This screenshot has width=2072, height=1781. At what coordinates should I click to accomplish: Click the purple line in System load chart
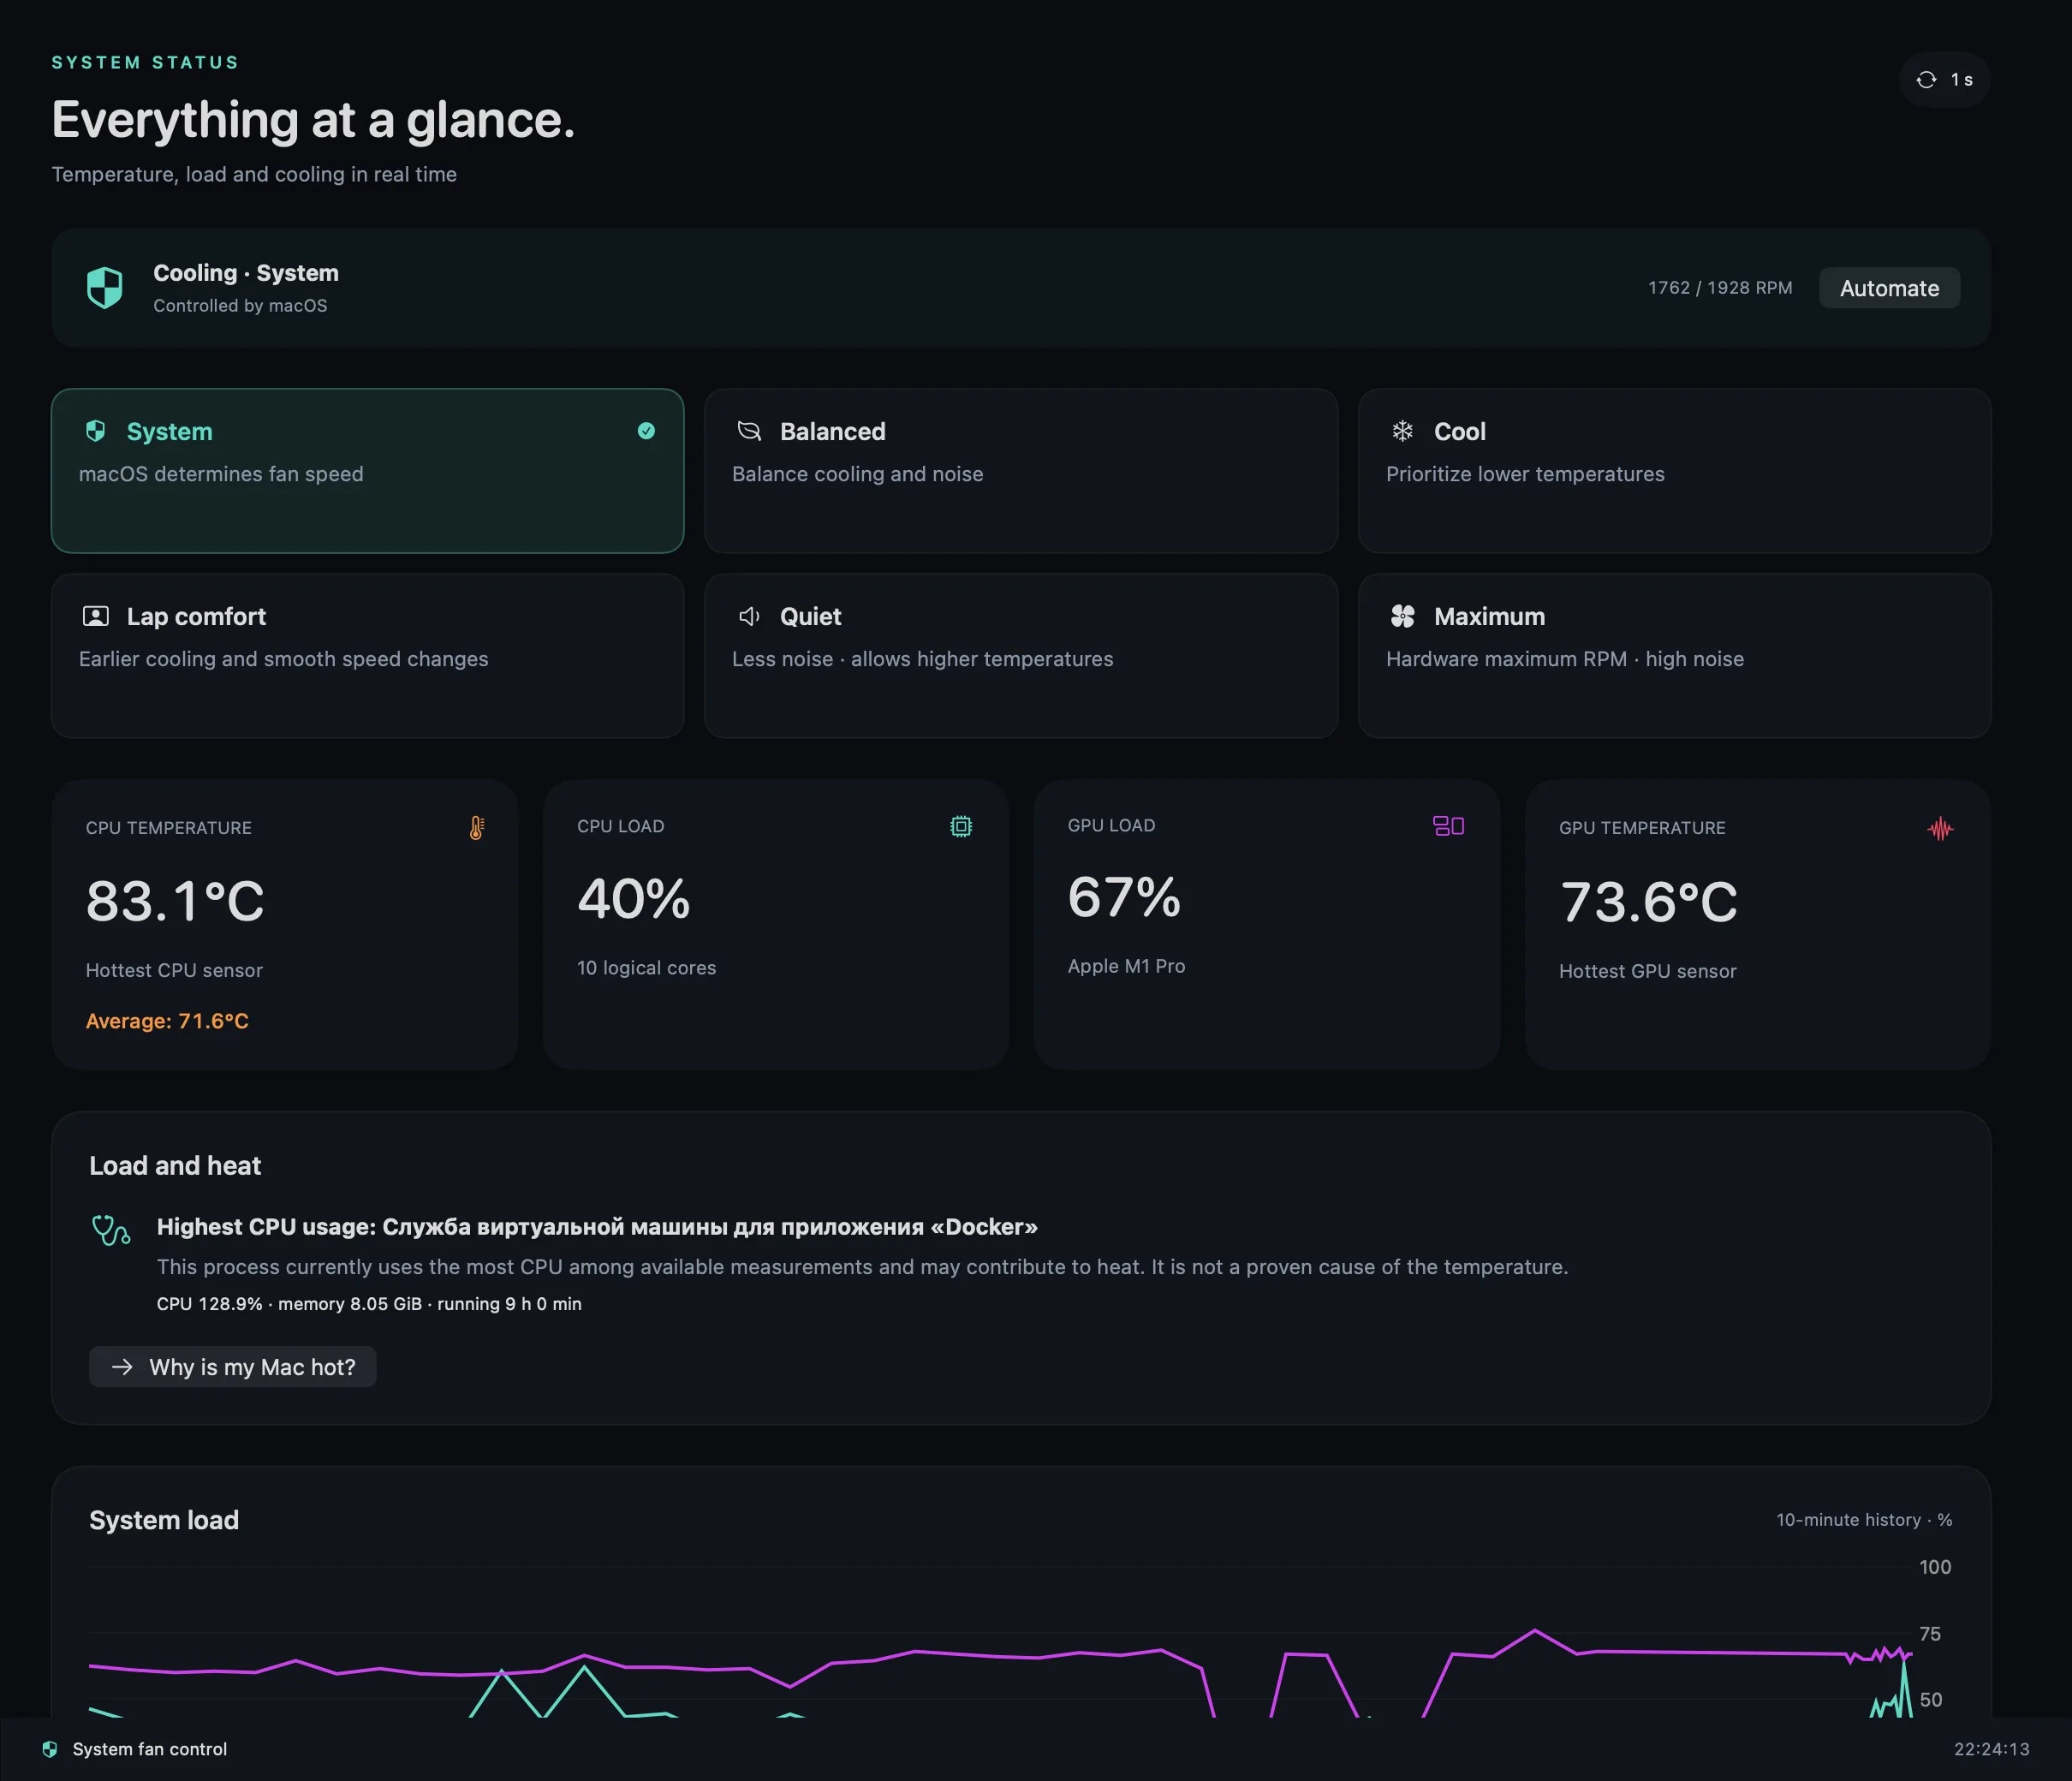pos(1000,1655)
